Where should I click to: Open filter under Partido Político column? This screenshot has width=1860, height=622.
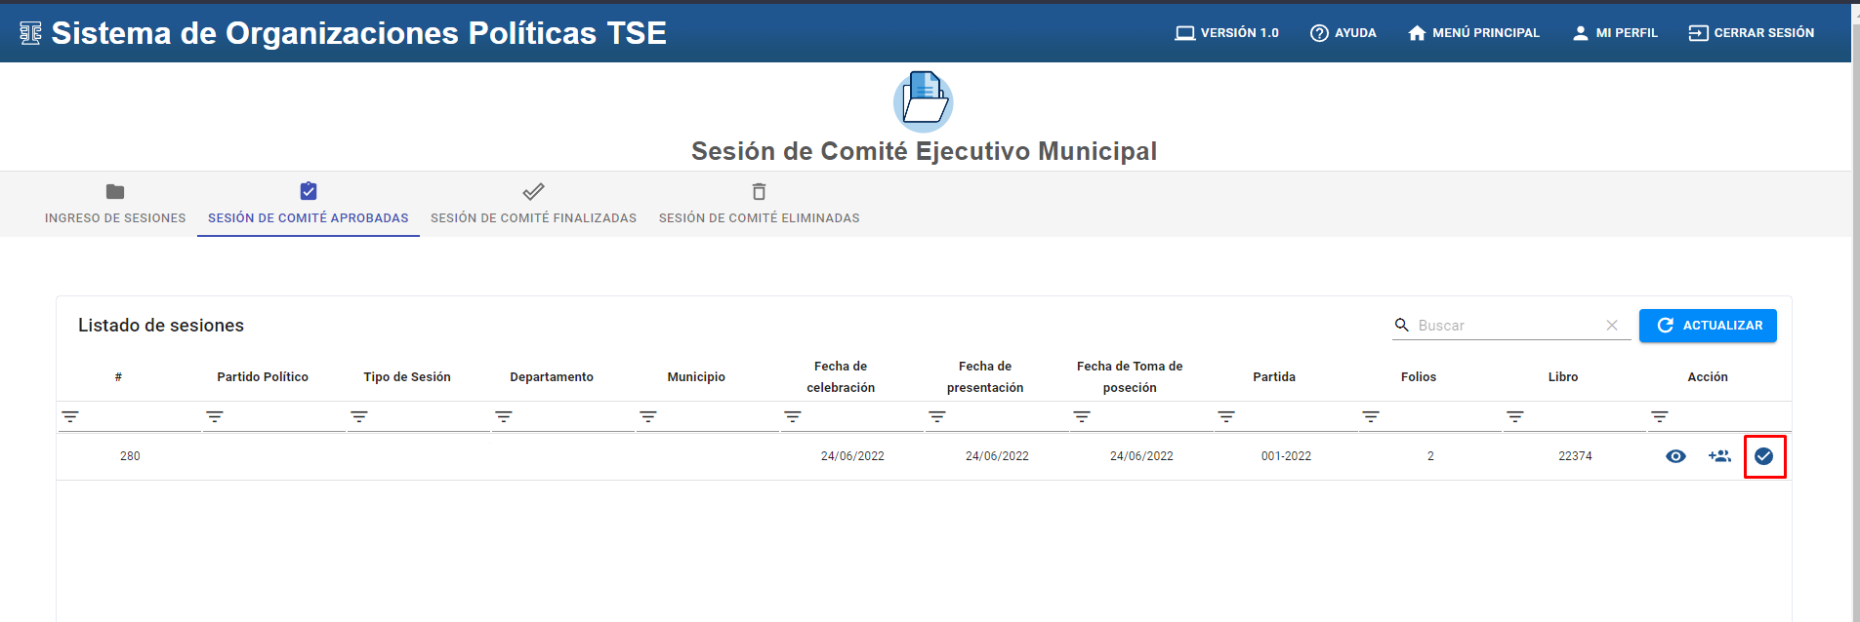click(x=215, y=417)
